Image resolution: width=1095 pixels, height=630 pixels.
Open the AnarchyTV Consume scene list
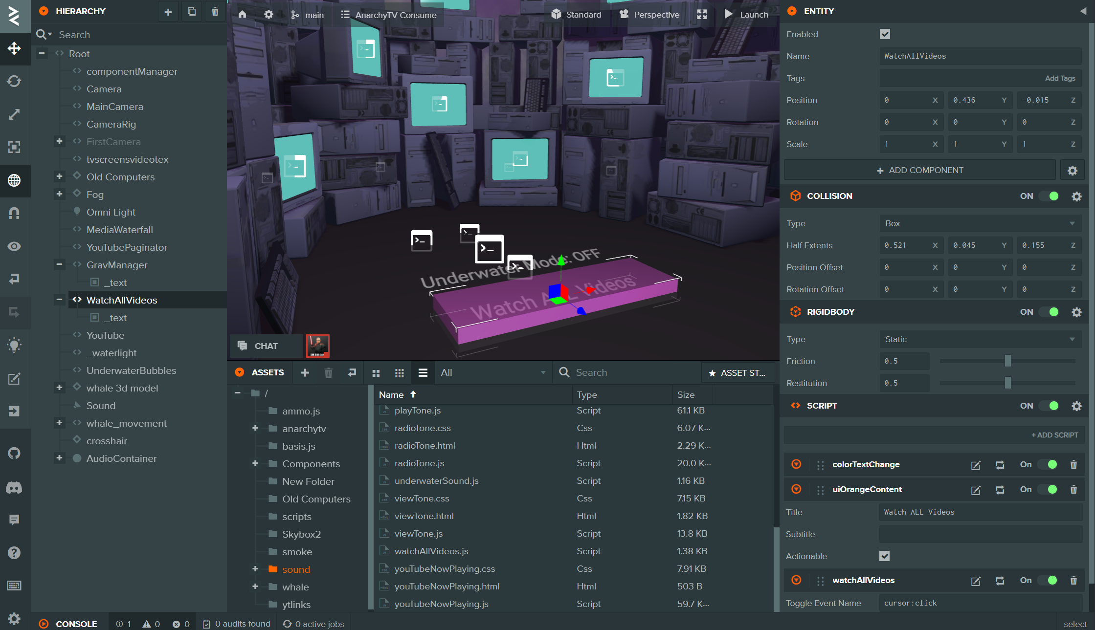tap(389, 15)
